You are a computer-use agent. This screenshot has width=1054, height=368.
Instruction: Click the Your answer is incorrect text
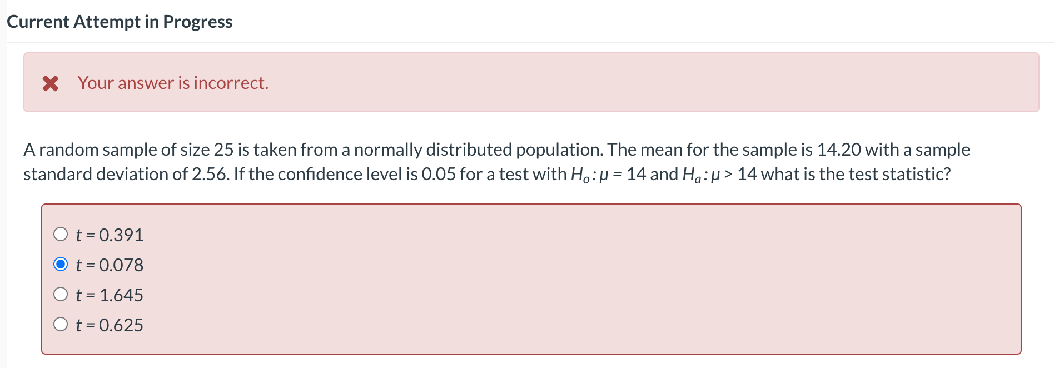pyautogui.click(x=172, y=83)
